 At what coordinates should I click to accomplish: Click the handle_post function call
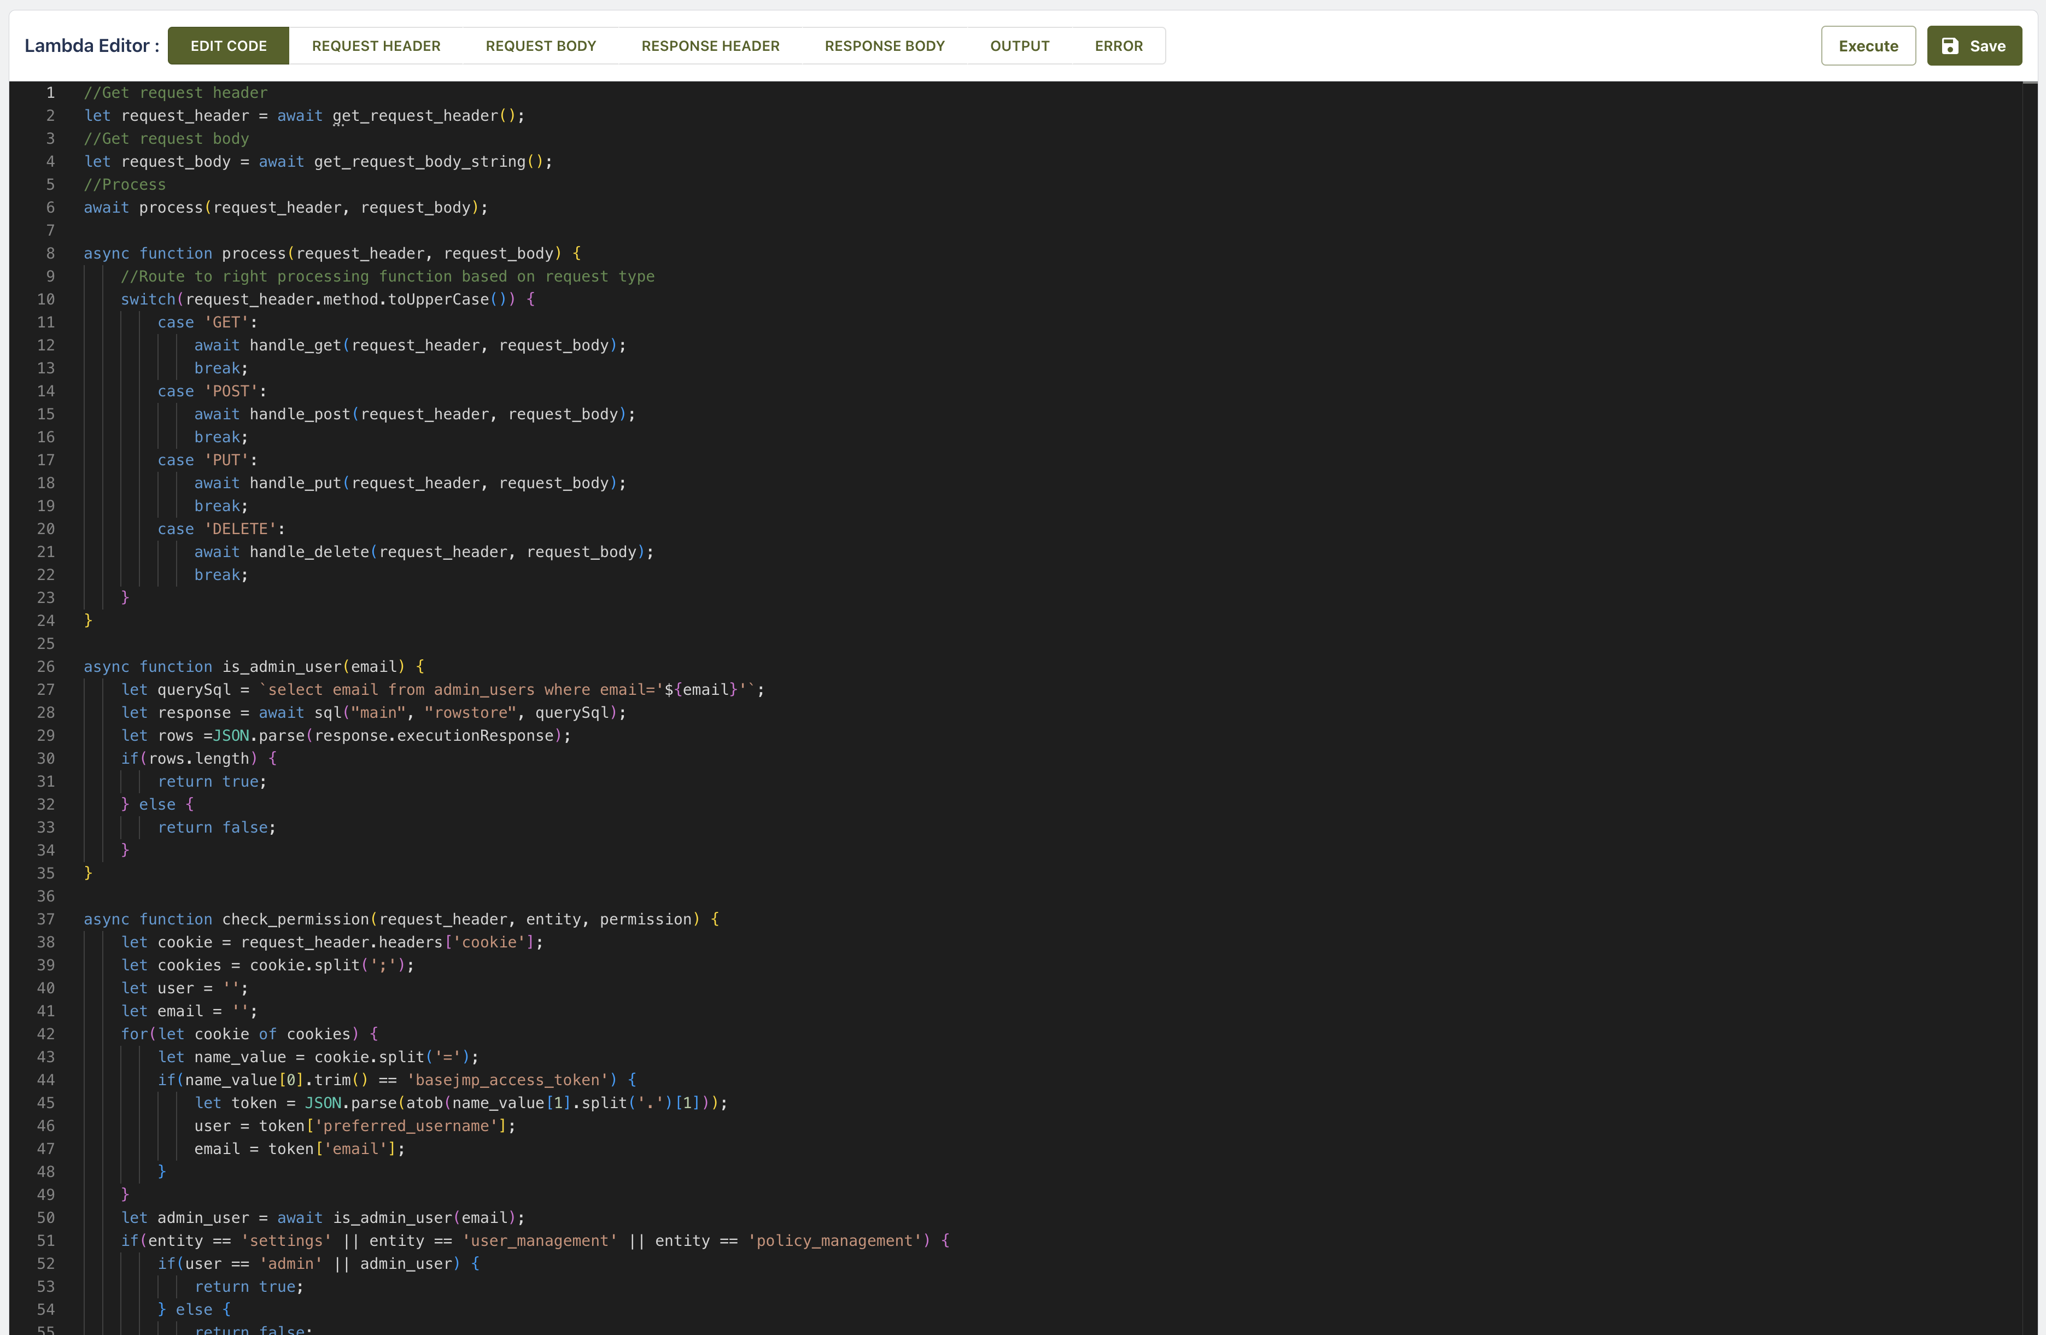coord(299,414)
